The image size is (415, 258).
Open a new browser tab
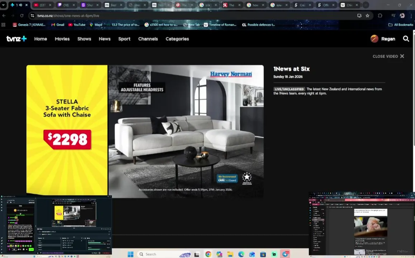coord(366,5)
